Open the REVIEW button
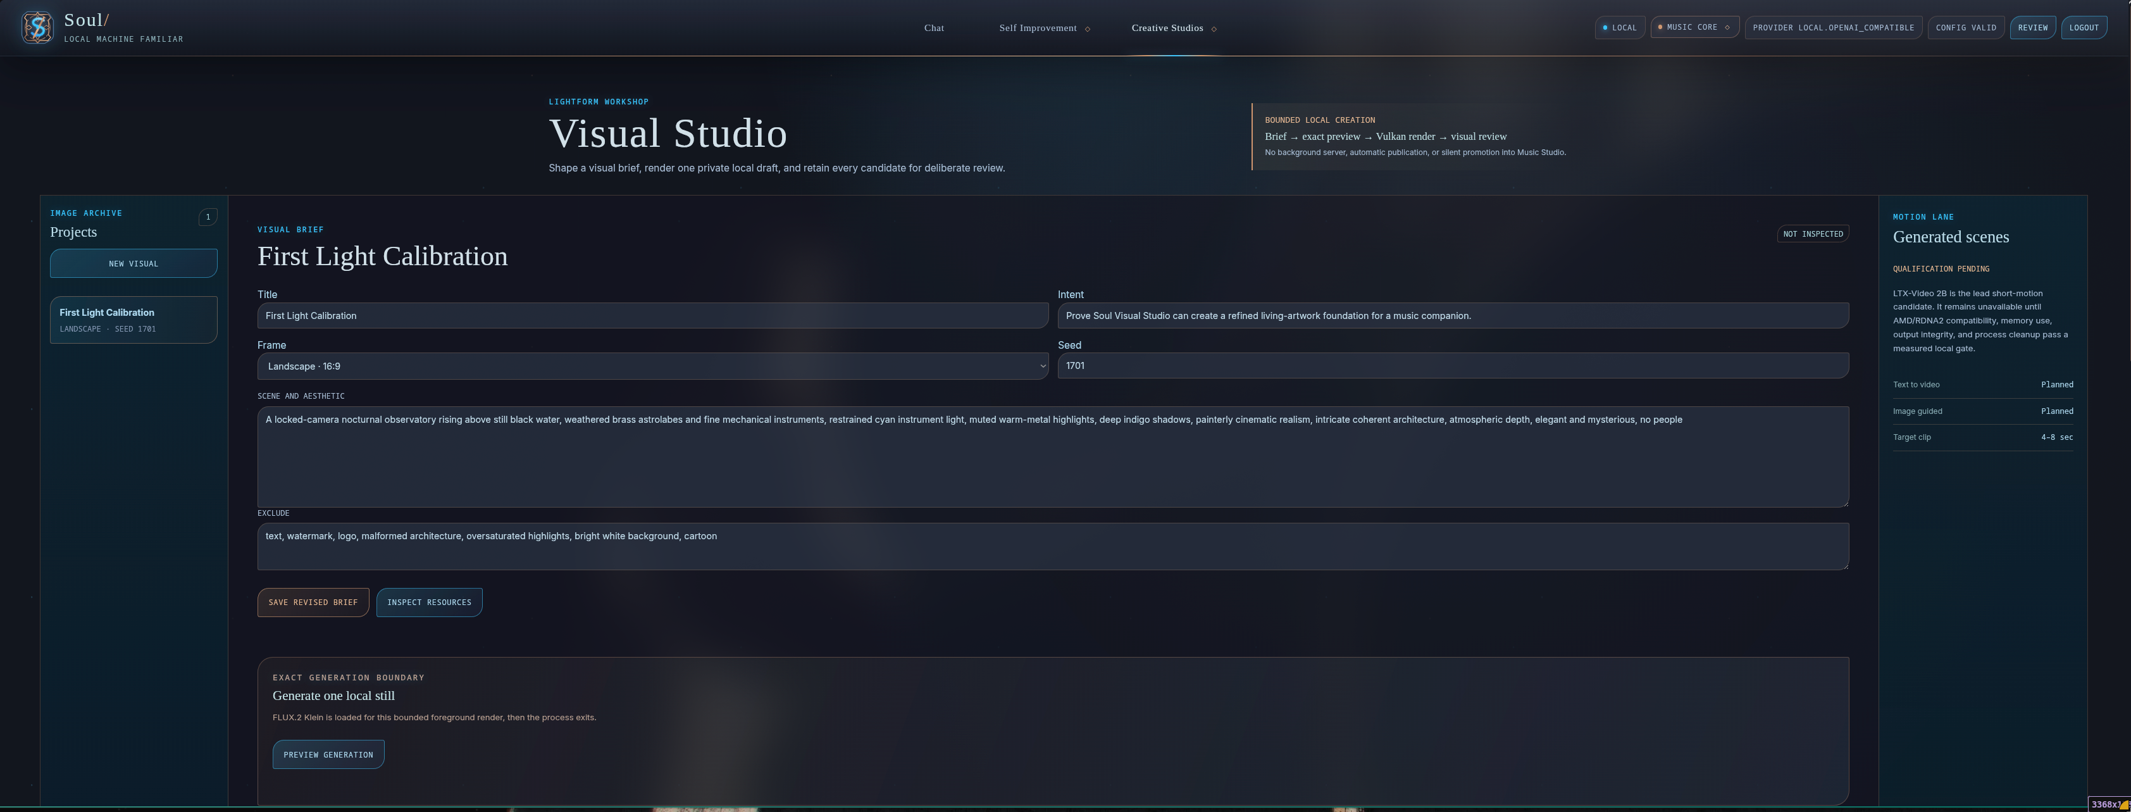2131x812 pixels. (2032, 27)
